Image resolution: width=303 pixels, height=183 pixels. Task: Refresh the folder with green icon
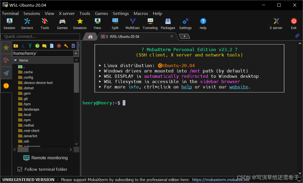[37, 46]
